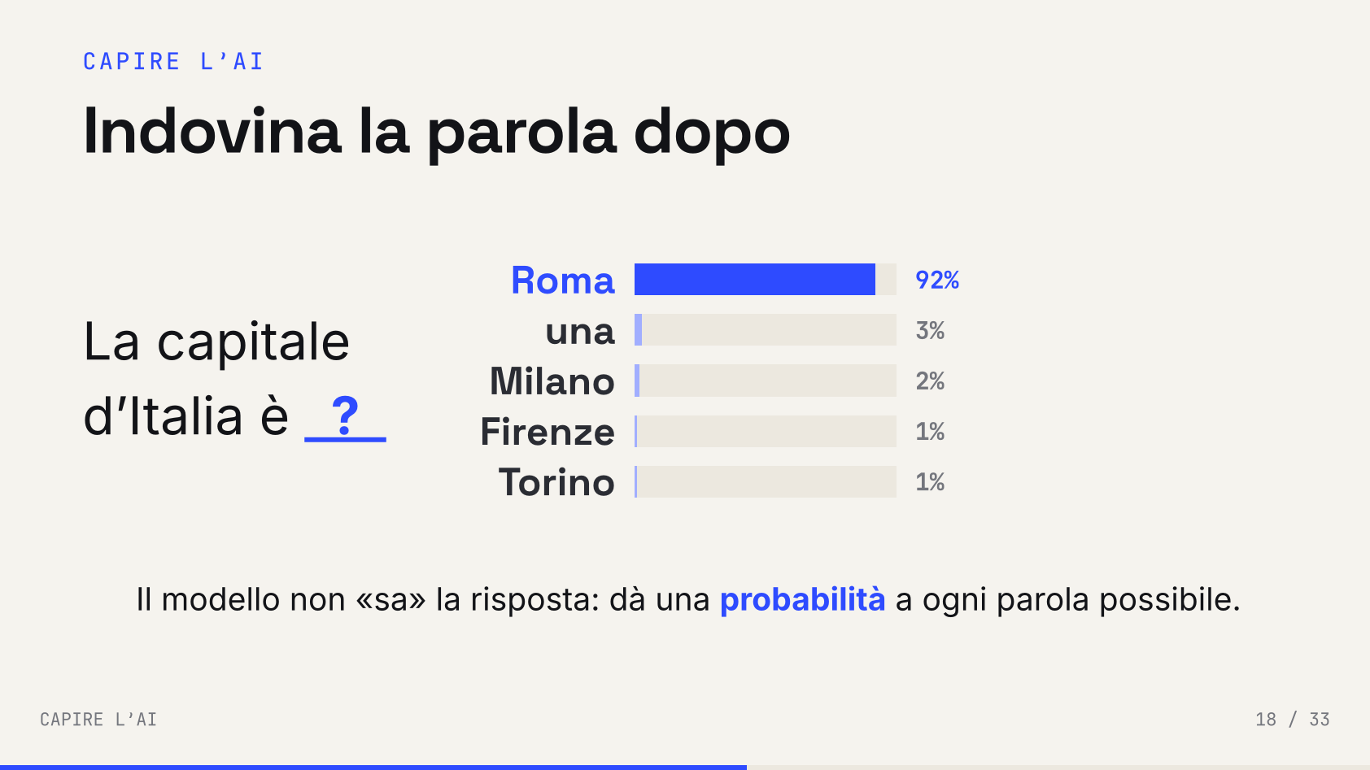The height and width of the screenshot is (770, 1370).
Task: Click the 3% value beside una
Action: 930,330
